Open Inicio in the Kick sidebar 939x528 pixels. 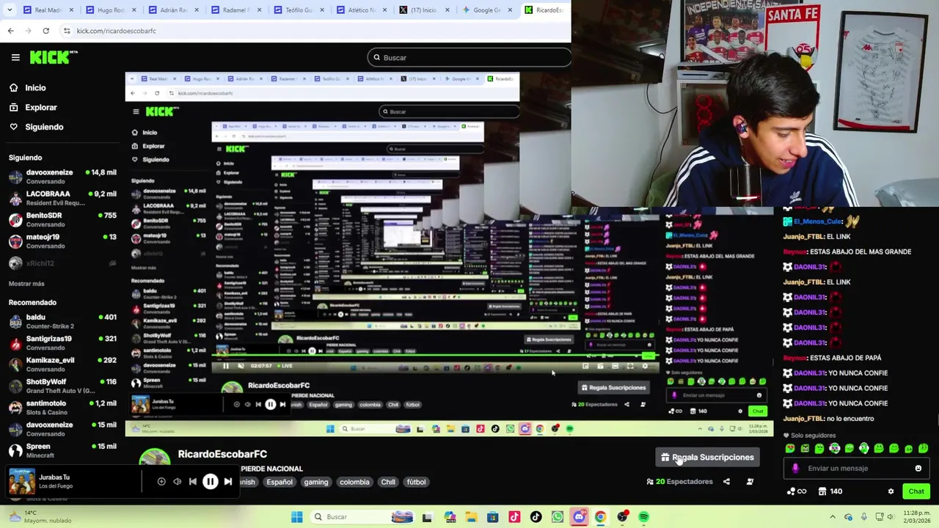(x=35, y=88)
